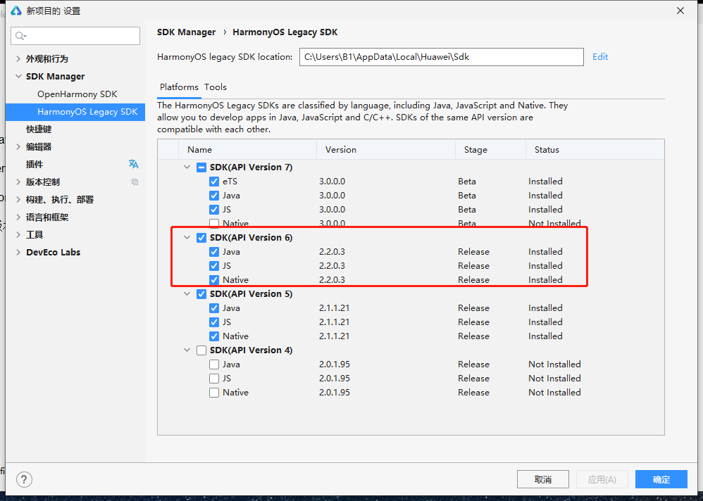Click the SDK location path field
This screenshot has height=501, width=703.
441,57
